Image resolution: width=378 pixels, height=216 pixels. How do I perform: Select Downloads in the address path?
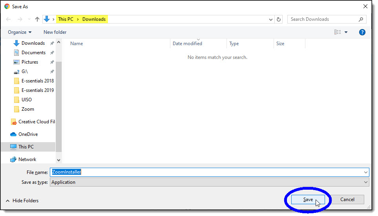click(x=94, y=19)
